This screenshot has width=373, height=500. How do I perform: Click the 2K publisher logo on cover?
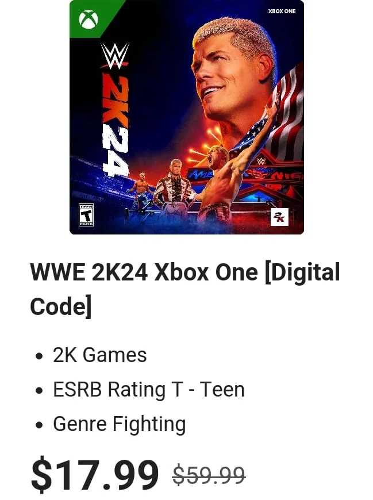coord(279,217)
